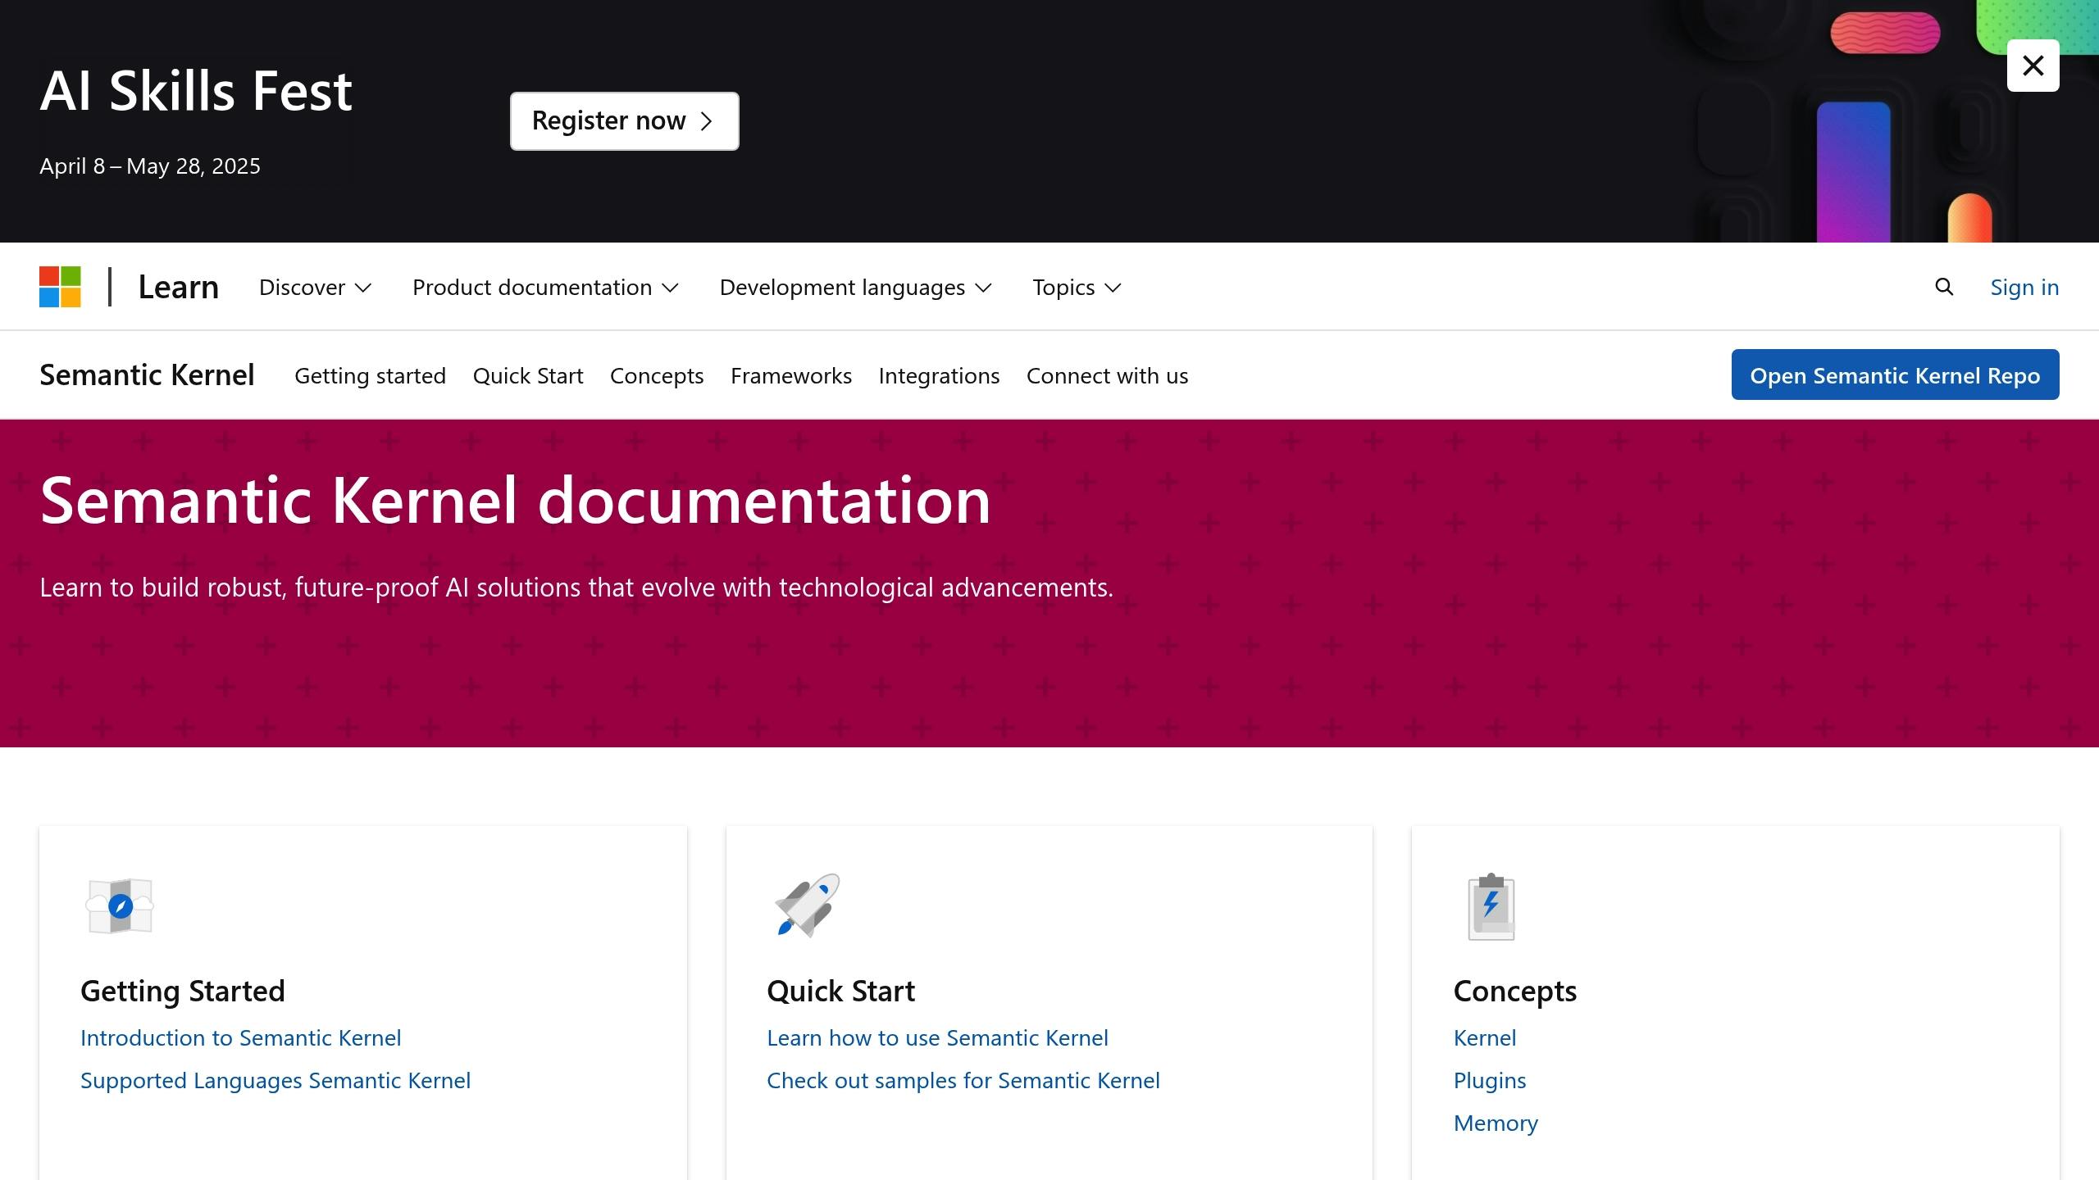Open Introduction to Semantic Kernel link

pos(240,1037)
